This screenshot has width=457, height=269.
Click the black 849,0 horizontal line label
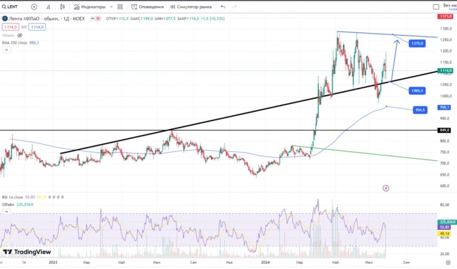pos(444,130)
